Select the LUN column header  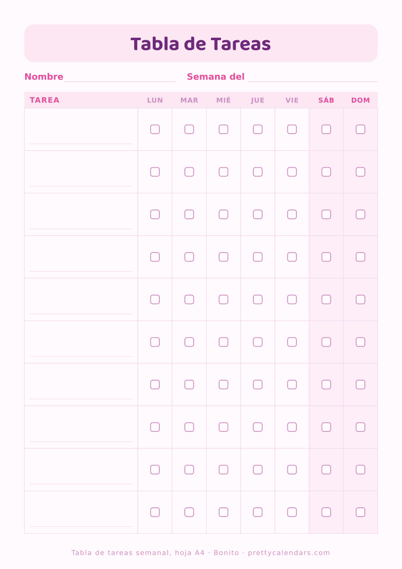click(x=155, y=100)
